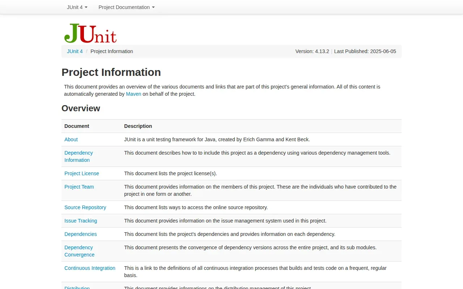Screen dimensions: 463x289
Task: Click the description about members of this project
Action: (260, 190)
